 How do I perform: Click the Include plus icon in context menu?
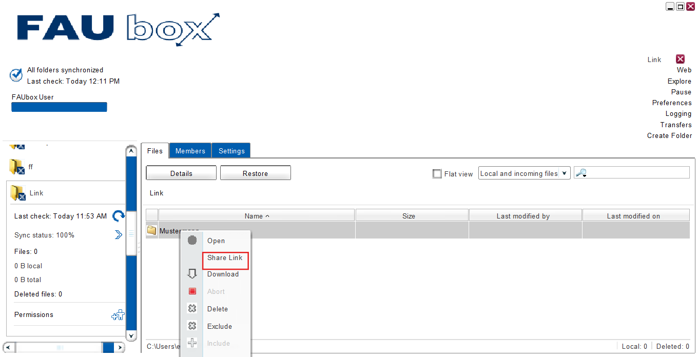tap(192, 343)
